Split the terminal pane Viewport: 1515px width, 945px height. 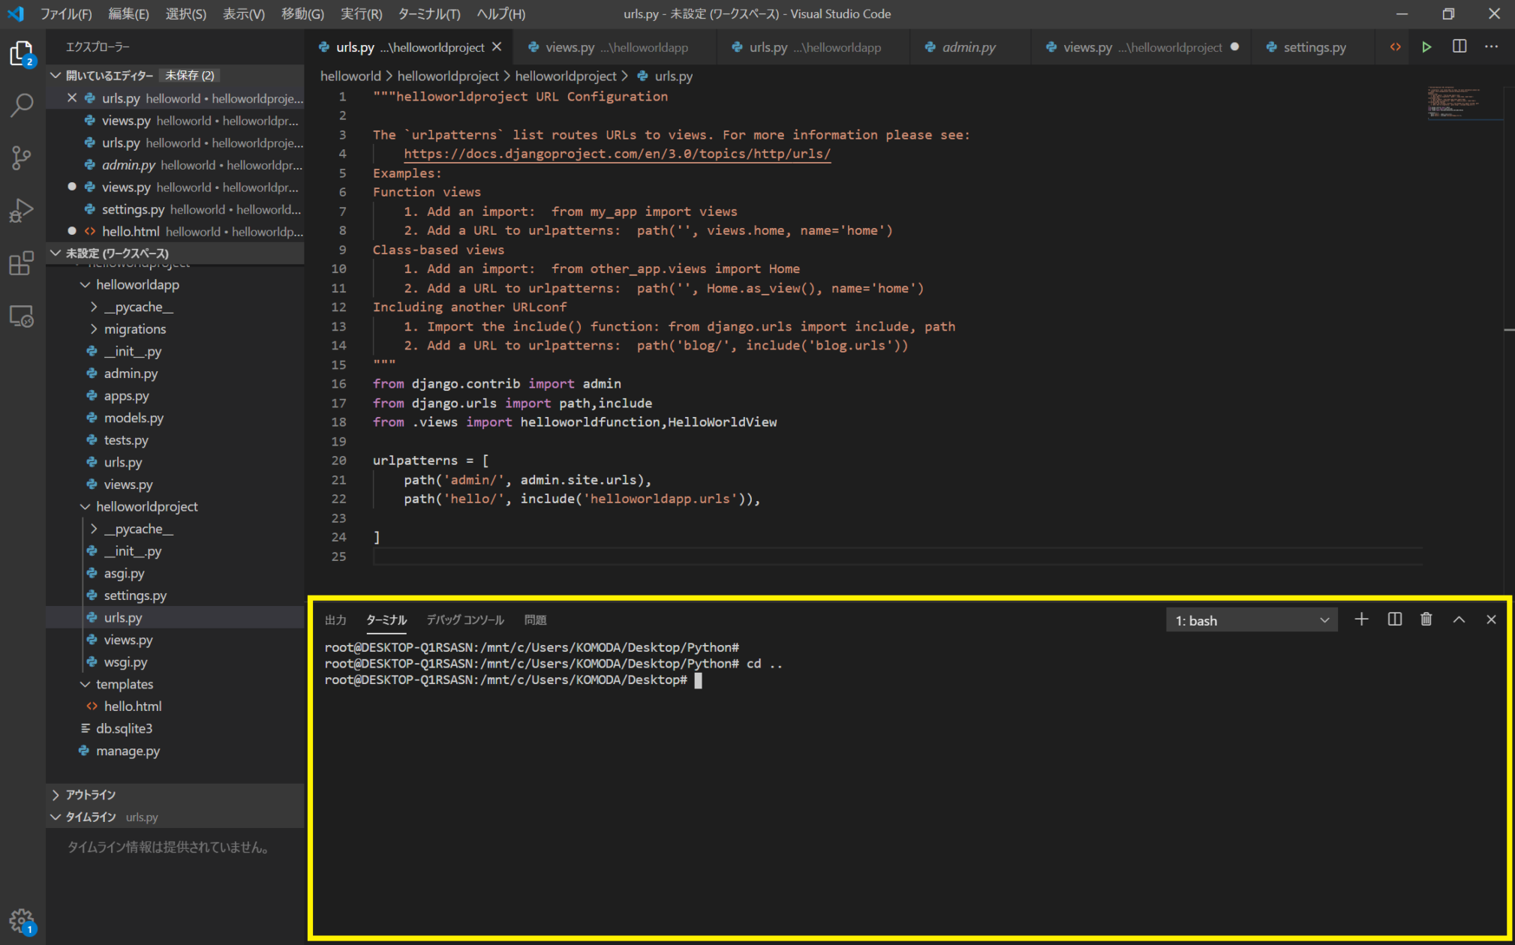1394,619
